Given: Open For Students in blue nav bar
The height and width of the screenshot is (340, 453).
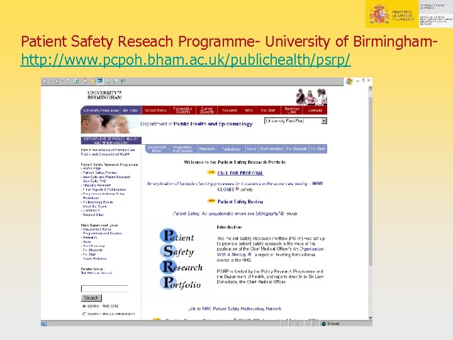Looking at the screenshot, I should (x=297, y=149).
